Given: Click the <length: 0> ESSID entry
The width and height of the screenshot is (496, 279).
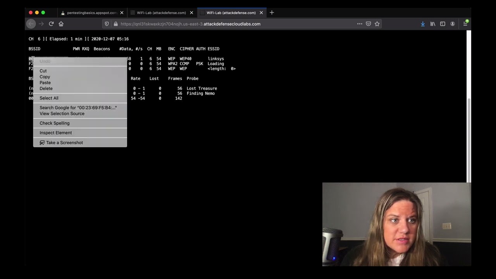Looking at the screenshot, I should 222,69.
